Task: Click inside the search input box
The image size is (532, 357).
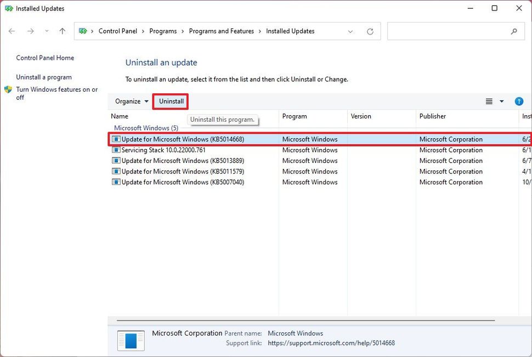Action: 450,31
